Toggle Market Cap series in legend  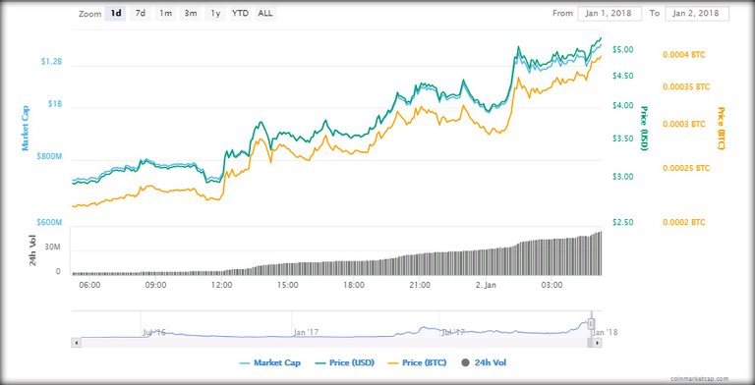coord(269,362)
